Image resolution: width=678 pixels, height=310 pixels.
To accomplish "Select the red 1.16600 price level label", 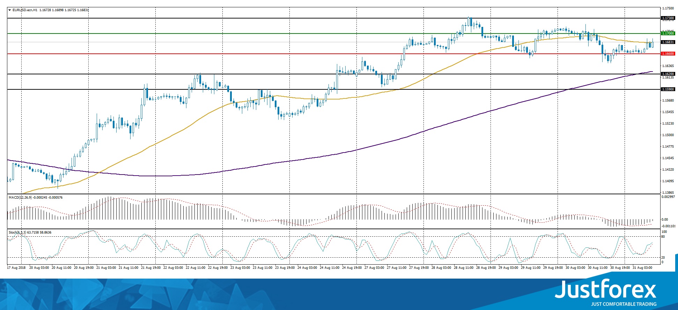I will click(668, 54).
